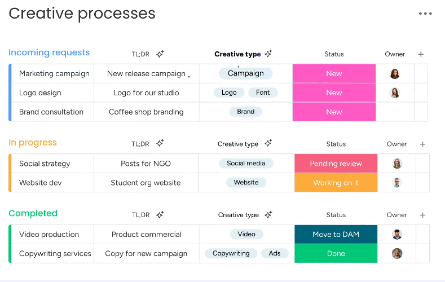This screenshot has width=445, height=282.
Task: Click AI sparkle next to Completed Creative type
Action: (268, 215)
